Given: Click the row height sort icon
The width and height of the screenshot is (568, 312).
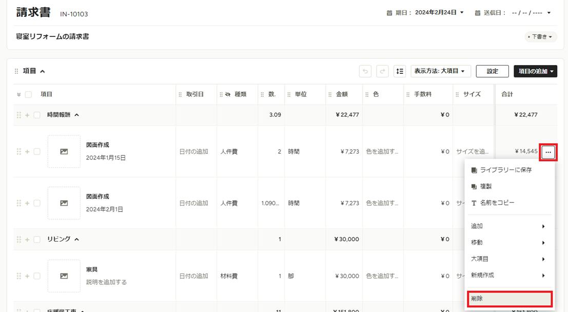Looking at the screenshot, I should tap(400, 71).
